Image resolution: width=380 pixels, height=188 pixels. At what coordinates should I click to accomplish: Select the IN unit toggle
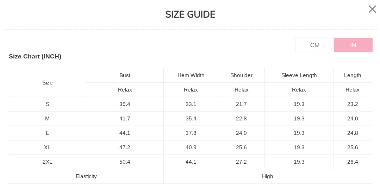tap(353, 45)
